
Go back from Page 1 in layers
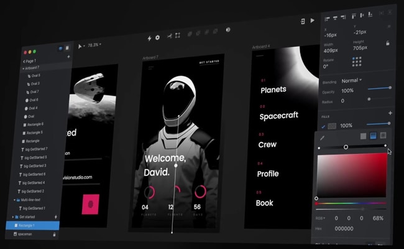pyautogui.click(x=24, y=62)
